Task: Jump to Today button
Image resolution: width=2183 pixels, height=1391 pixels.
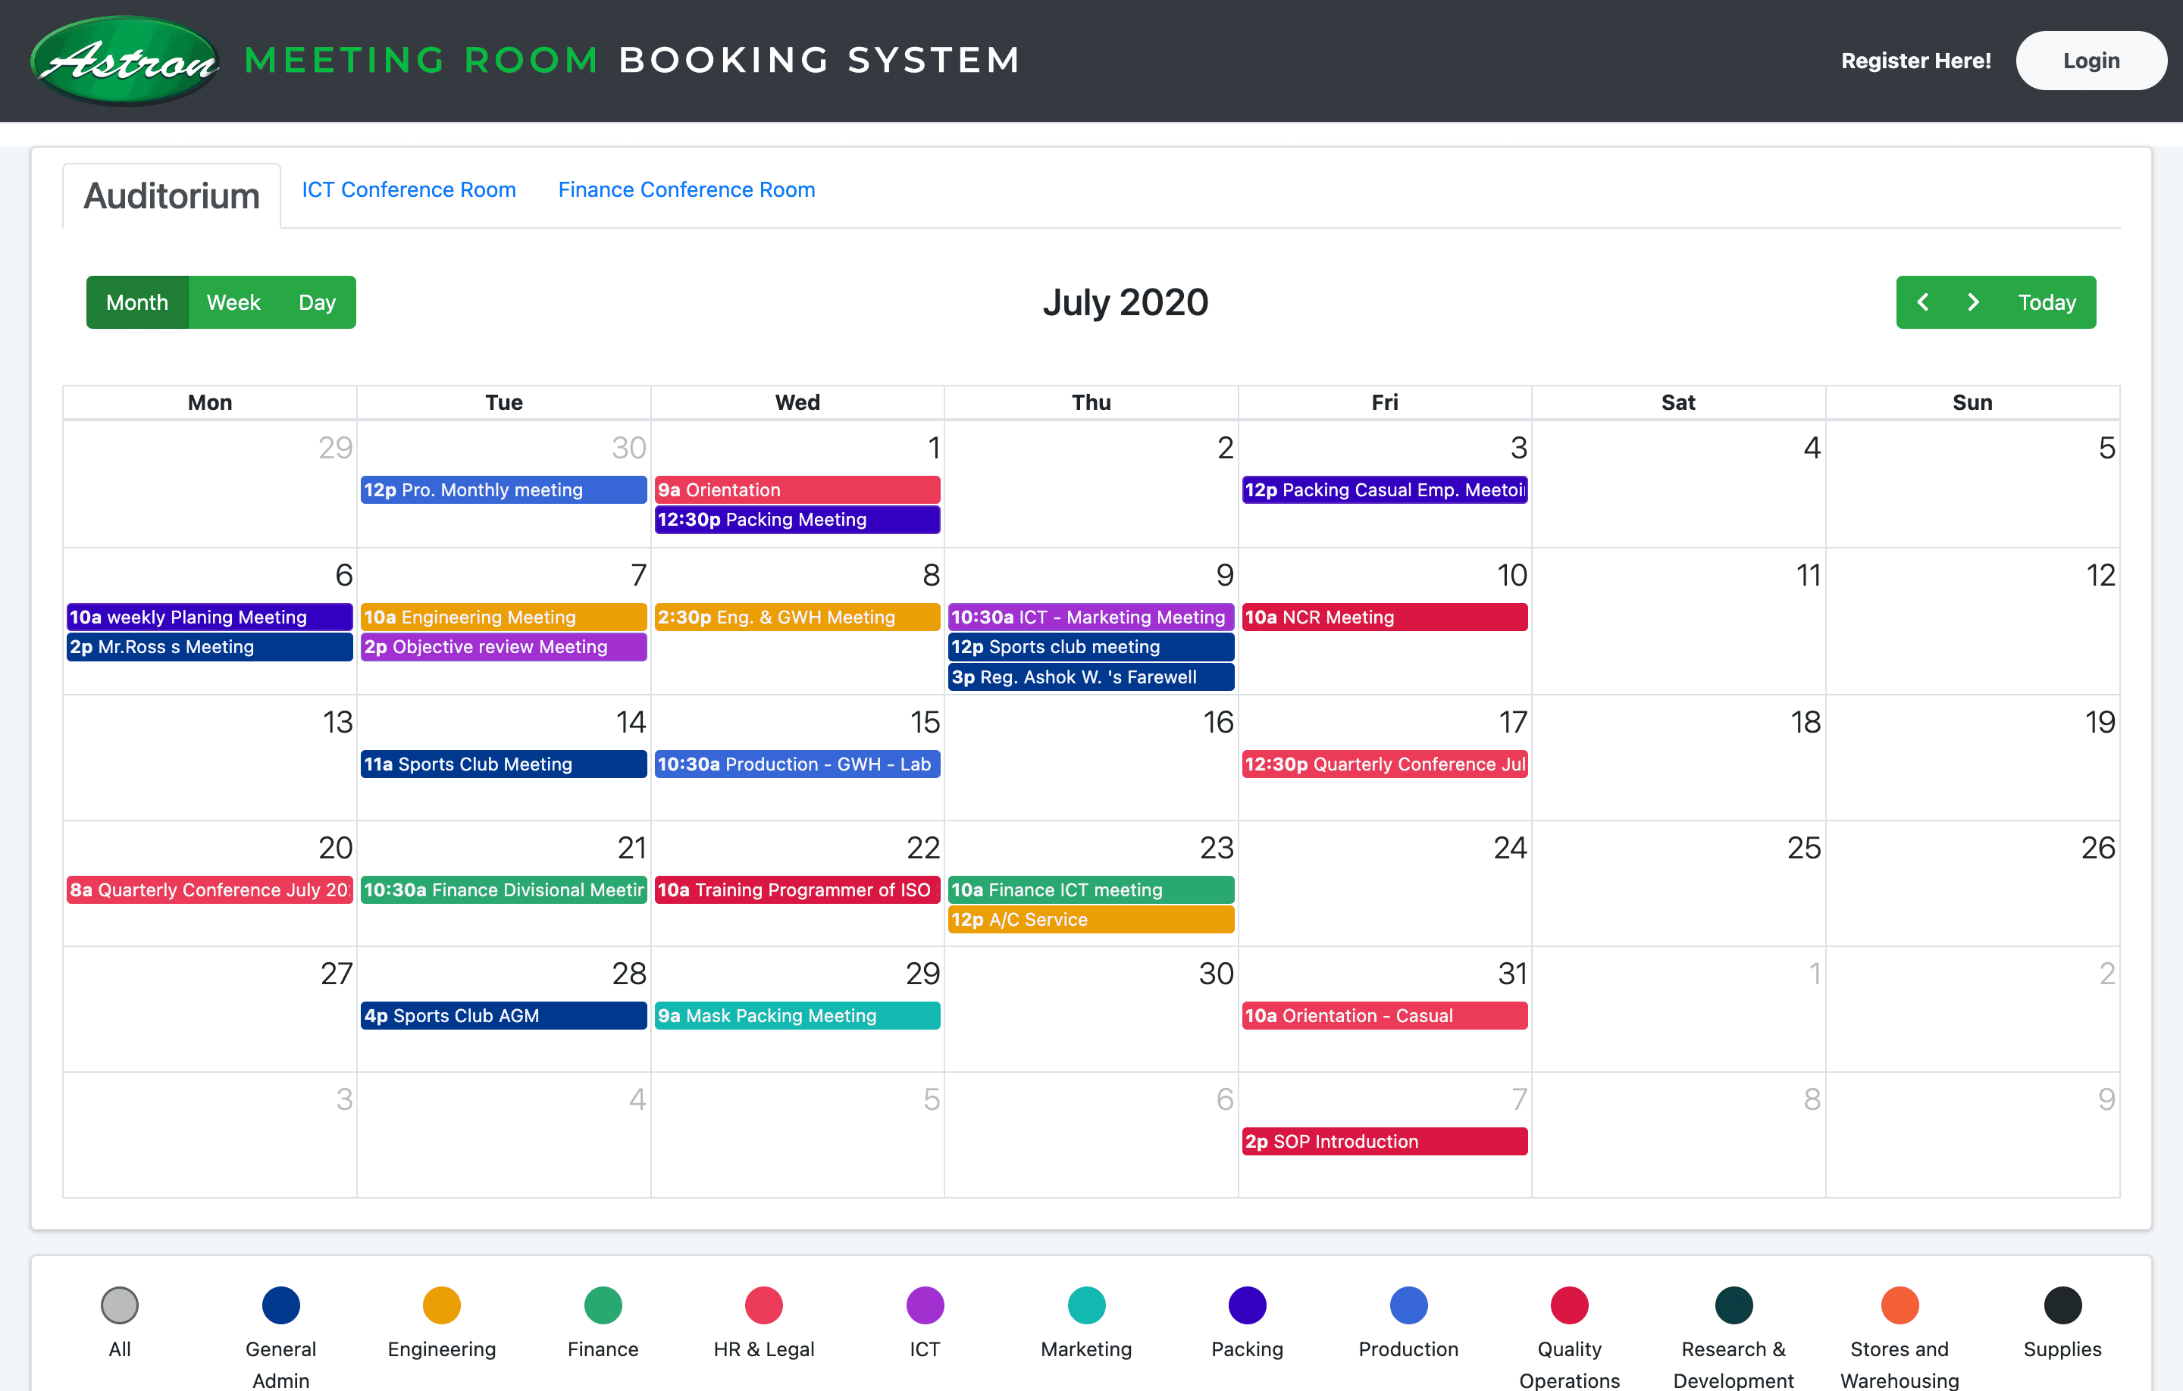Action: coord(2046,302)
